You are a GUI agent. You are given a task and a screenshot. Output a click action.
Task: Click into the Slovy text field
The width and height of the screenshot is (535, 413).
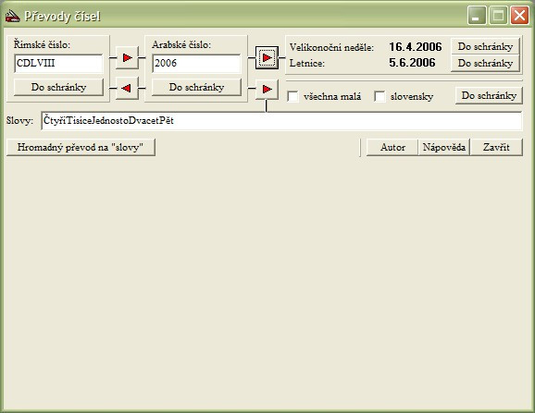[281, 121]
